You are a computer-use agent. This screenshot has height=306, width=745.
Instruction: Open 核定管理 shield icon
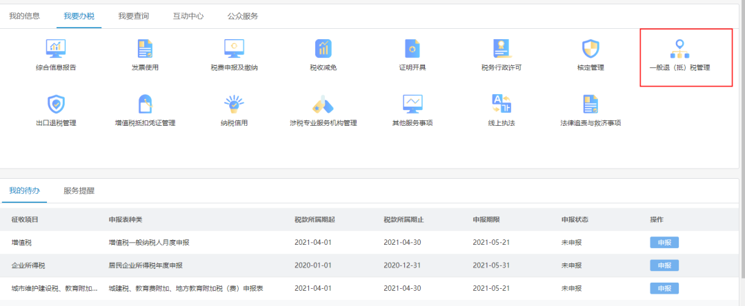click(590, 49)
